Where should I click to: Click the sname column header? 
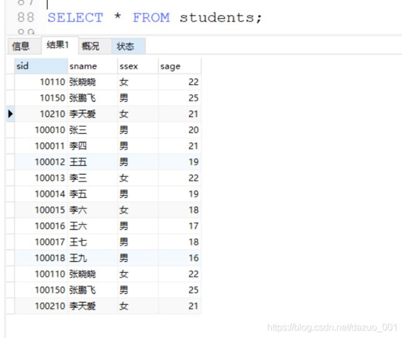tap(93, 66)
